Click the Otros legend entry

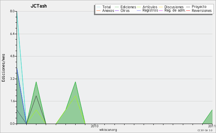pyautogui.click(x=122, y=10)
